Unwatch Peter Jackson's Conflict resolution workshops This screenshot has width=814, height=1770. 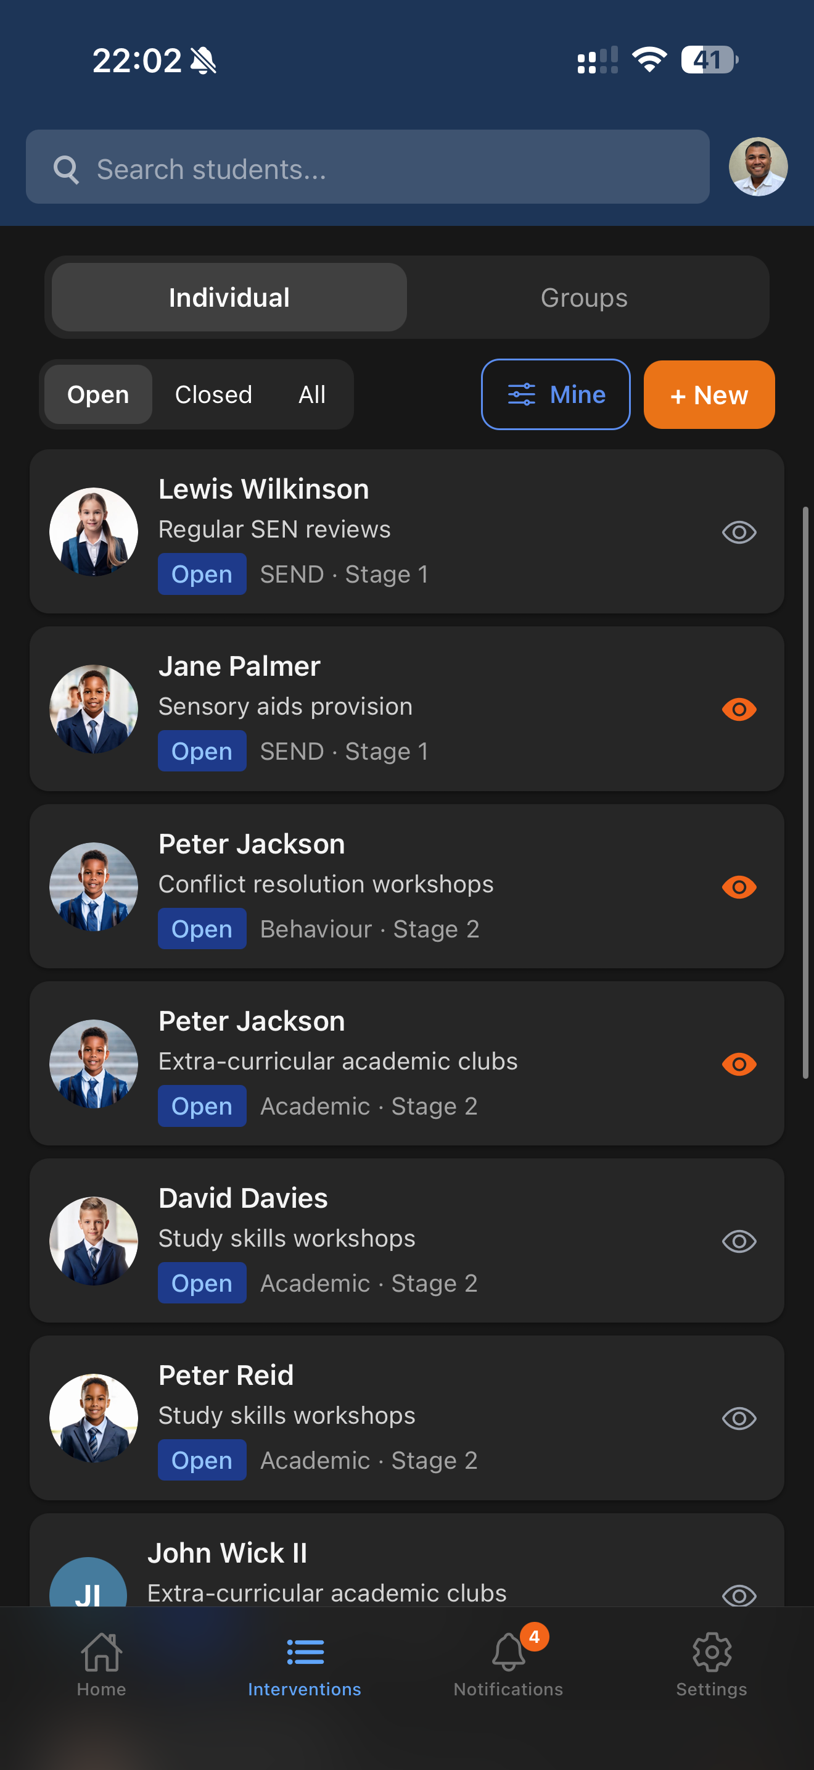point(739,887)
